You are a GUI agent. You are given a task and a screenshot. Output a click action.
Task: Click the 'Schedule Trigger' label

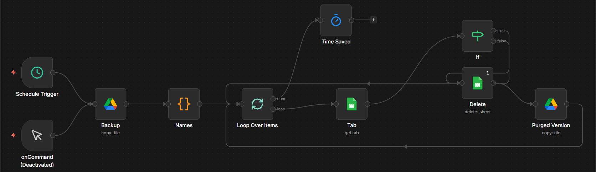(37, 94)
